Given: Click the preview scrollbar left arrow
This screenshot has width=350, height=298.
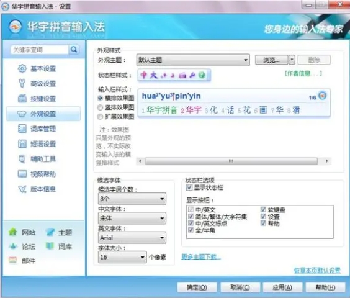Looking at the screenshot, I should point(140,161).
